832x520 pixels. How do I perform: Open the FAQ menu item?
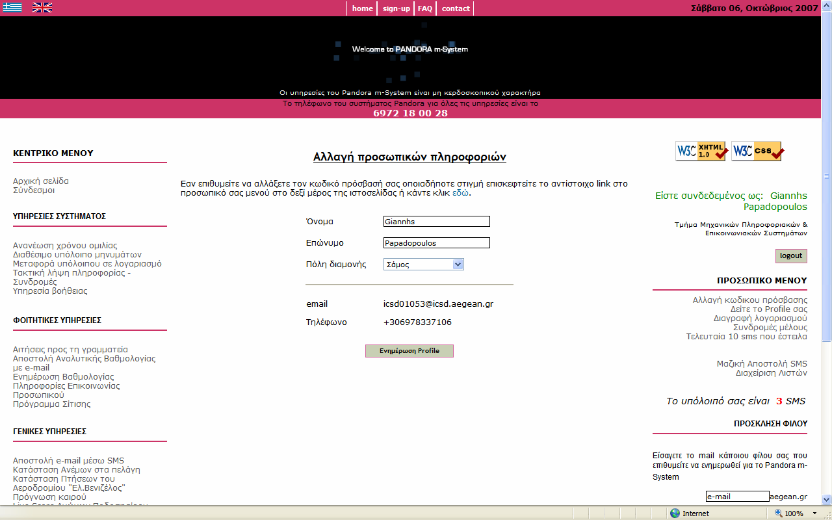tap(425, 8)
